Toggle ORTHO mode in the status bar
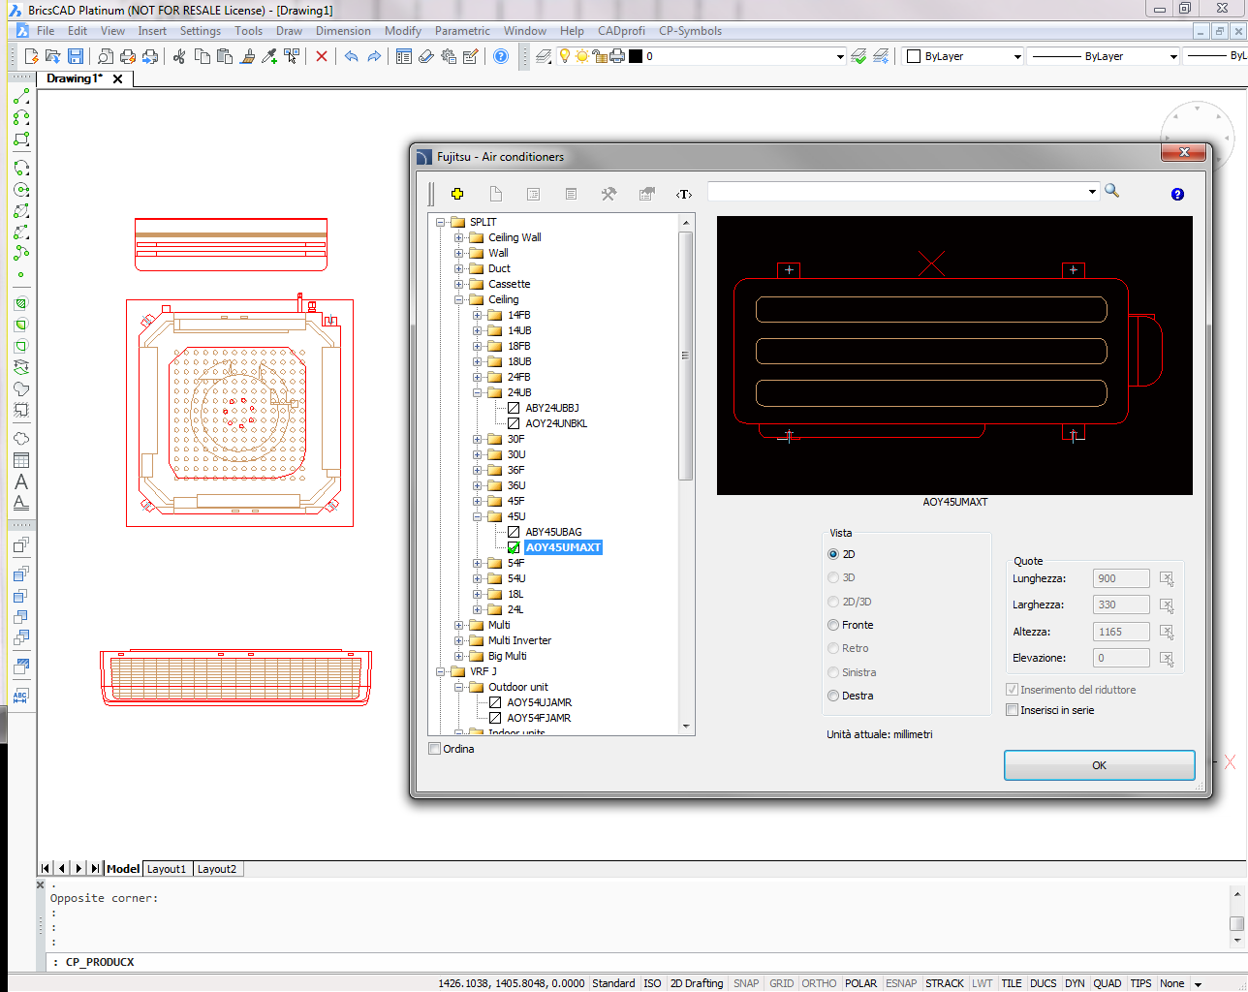The image size is (1248, 992). point(819,982)
